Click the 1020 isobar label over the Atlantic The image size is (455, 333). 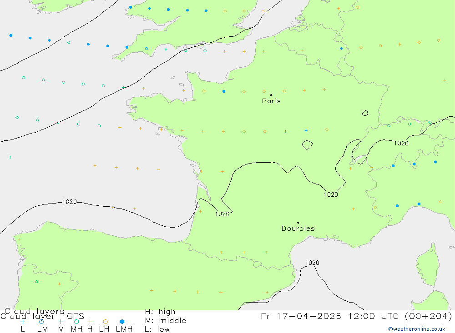(x=70, y=202)
